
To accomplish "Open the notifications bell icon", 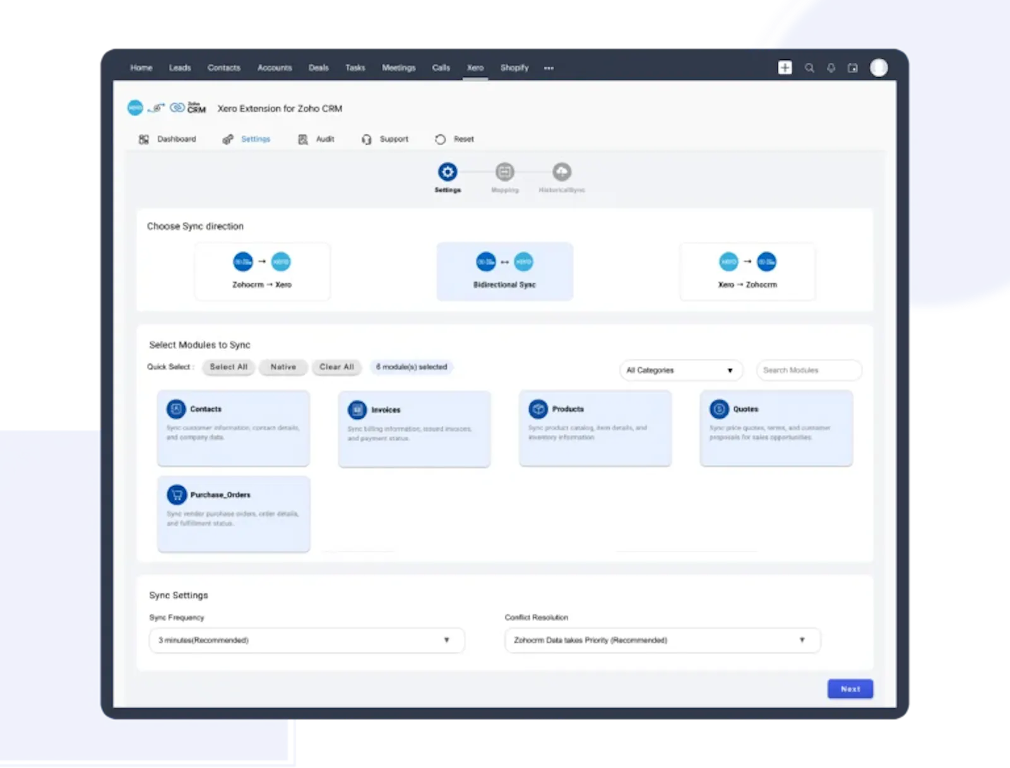I will point(831,68).
